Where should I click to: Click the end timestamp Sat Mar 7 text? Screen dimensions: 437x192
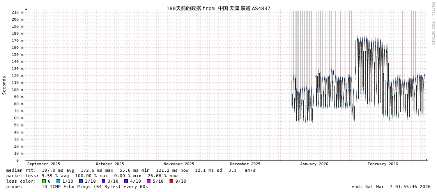point(391,187)
